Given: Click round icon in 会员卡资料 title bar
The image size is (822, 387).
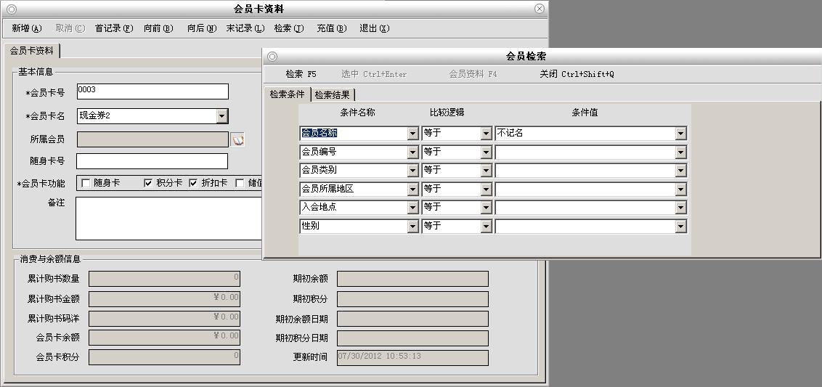Looking at the screenshot, I should pos(11,9).
